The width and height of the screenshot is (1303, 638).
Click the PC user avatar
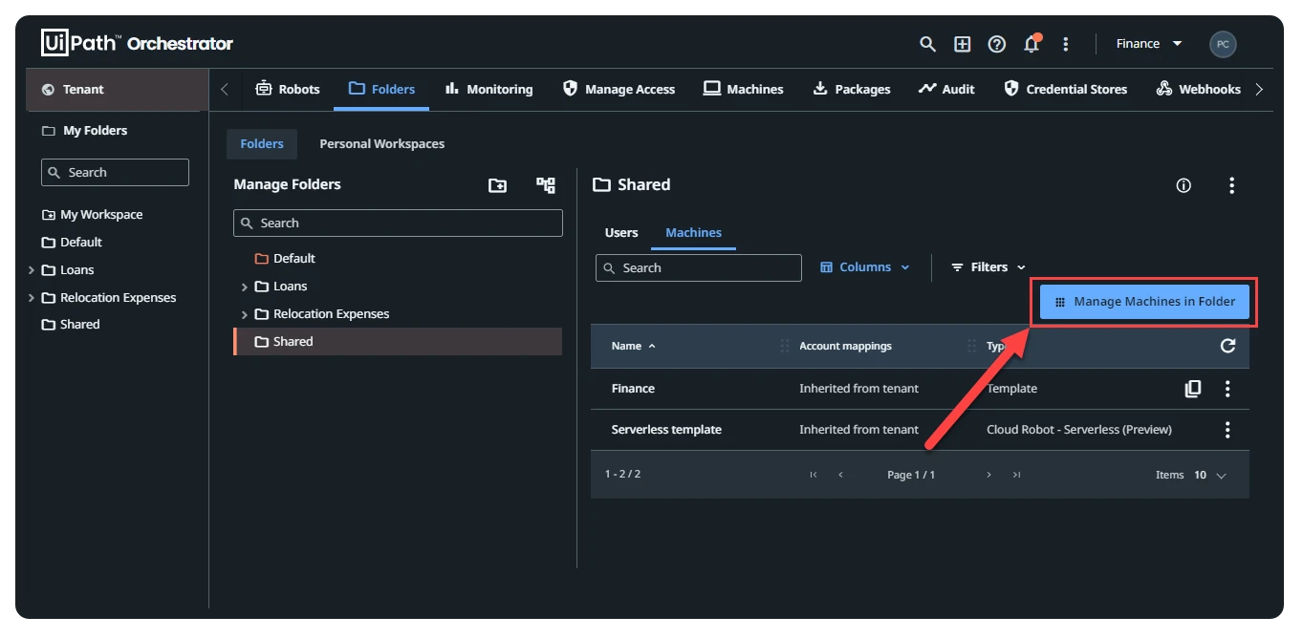[x=1222, y=44]
